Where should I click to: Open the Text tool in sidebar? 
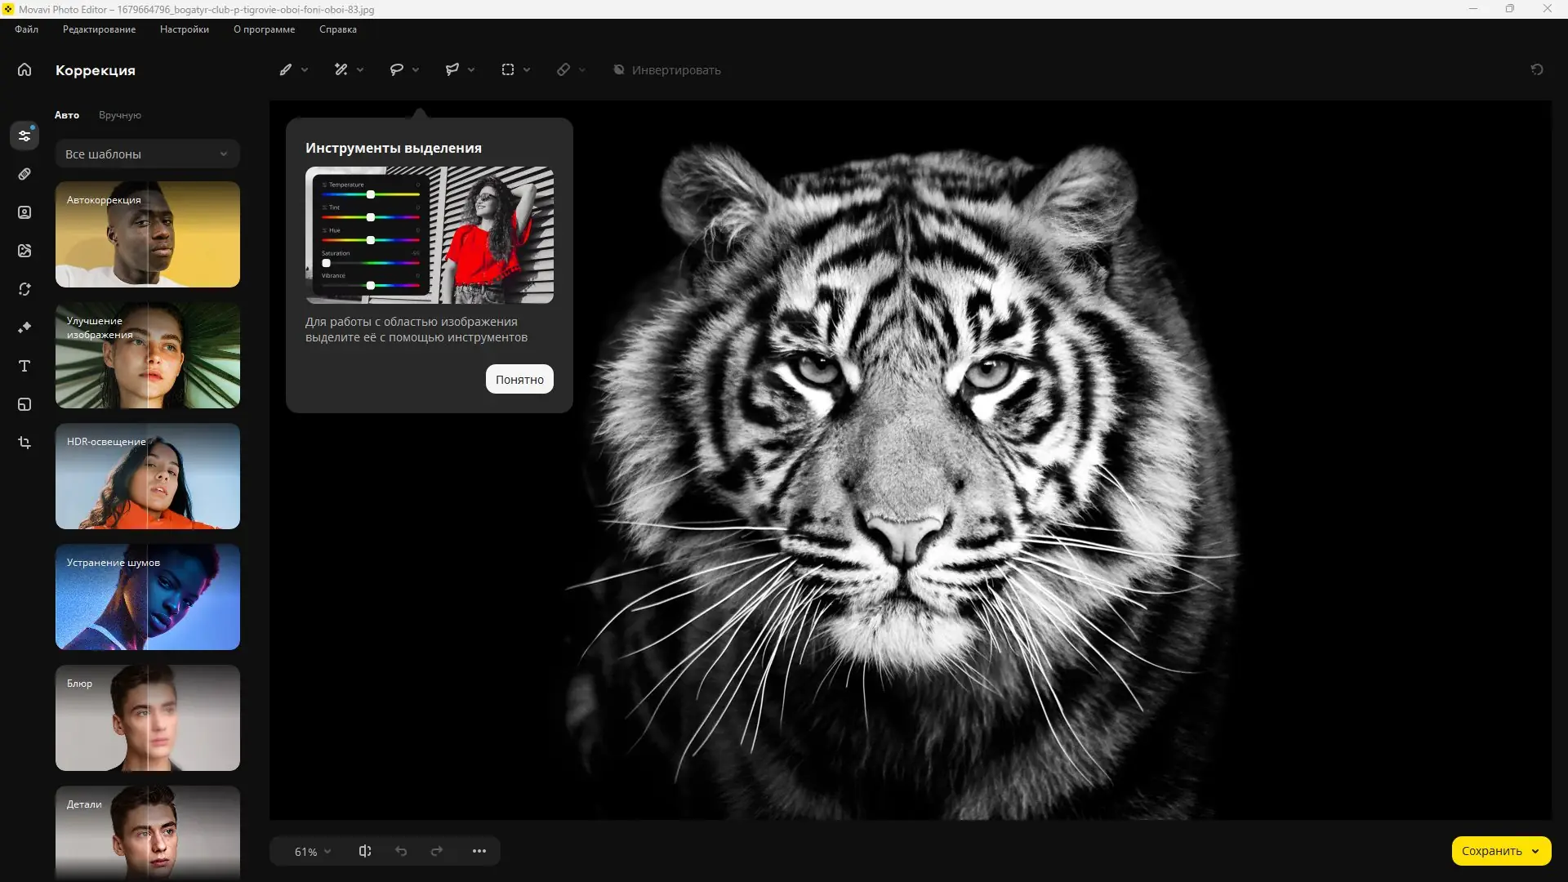click(24, 366)
